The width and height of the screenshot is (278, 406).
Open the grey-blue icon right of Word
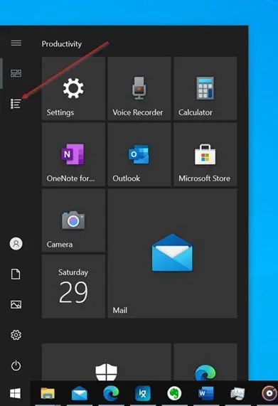237,394
